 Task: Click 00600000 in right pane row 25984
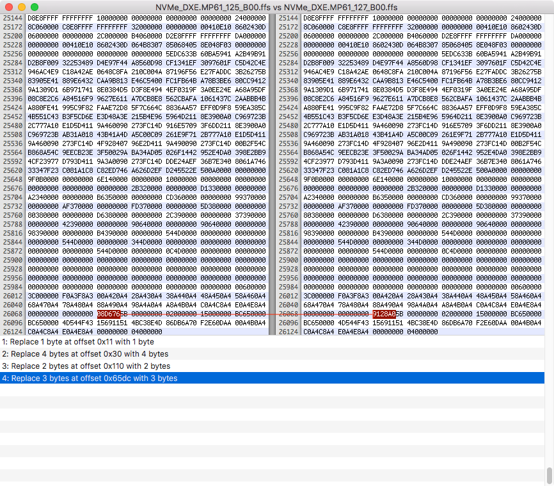526,287
